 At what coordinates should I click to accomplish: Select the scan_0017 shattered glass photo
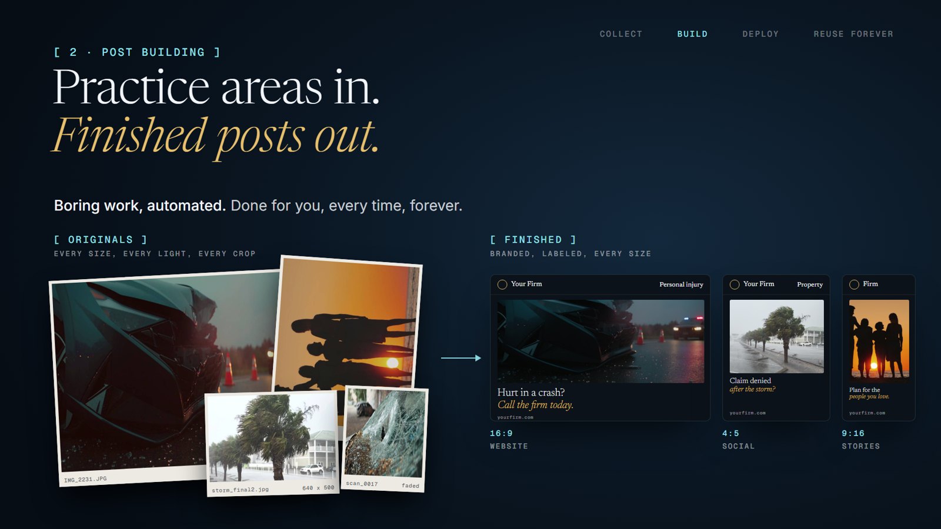[x=385, y=438]
